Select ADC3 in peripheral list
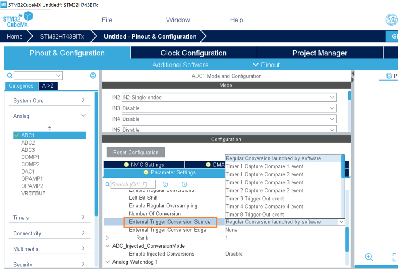 [x=28, y=150]
